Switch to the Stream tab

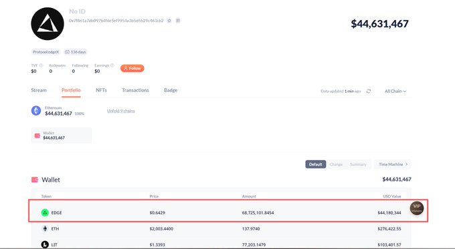click(x=39, y=90)
